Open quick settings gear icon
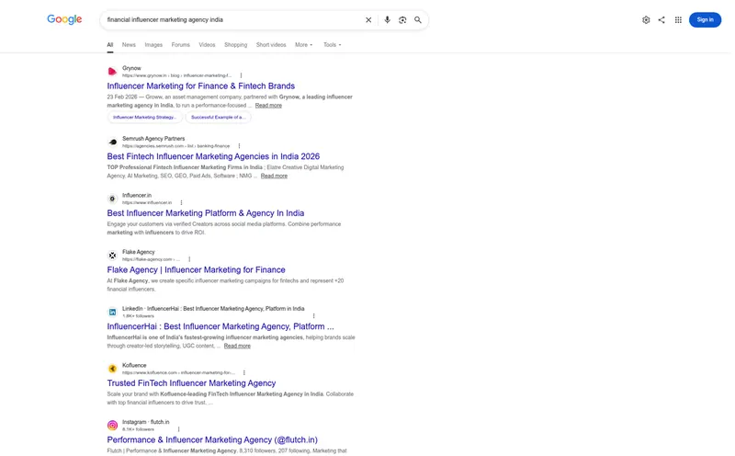 pos(646,19)
